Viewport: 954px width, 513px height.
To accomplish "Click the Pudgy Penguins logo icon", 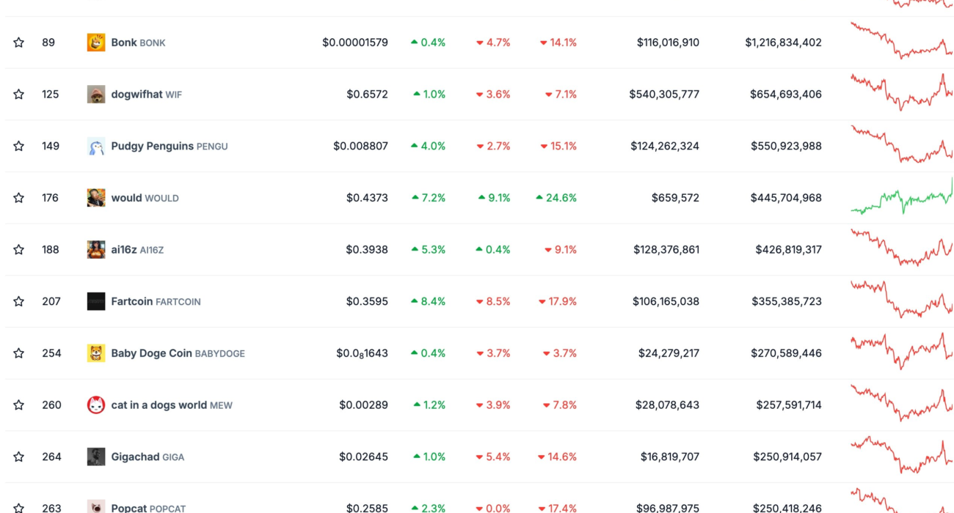I will coord(96,146).
